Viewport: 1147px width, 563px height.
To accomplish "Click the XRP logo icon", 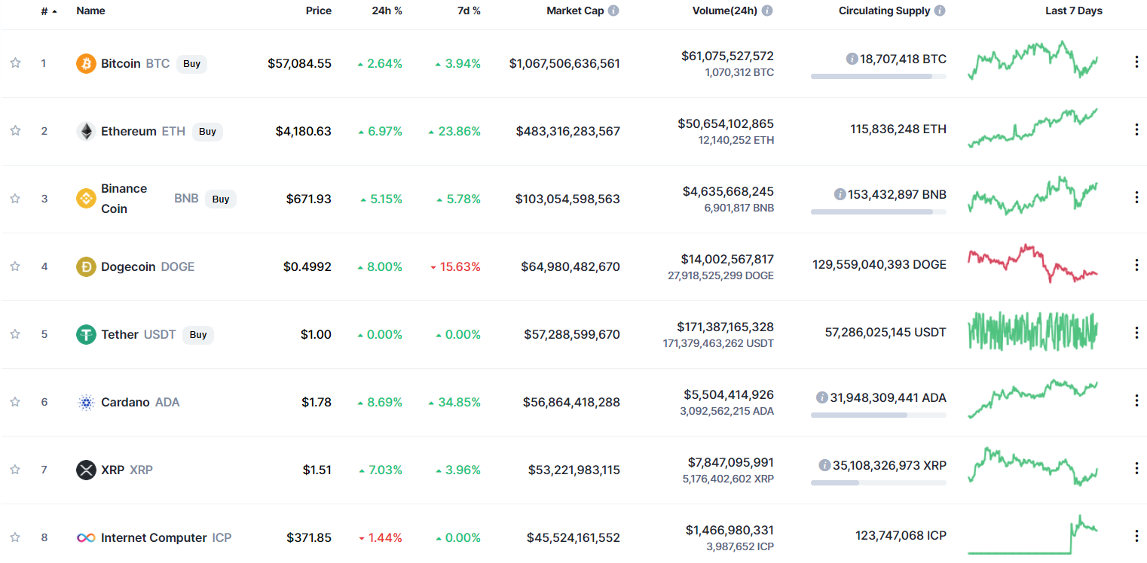I will pyautogui.click(x=87, y=470).
